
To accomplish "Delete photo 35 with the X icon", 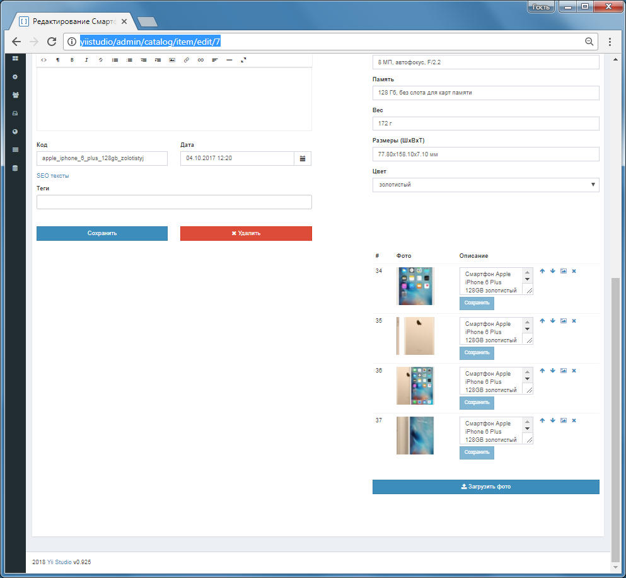I will (574, 321).
